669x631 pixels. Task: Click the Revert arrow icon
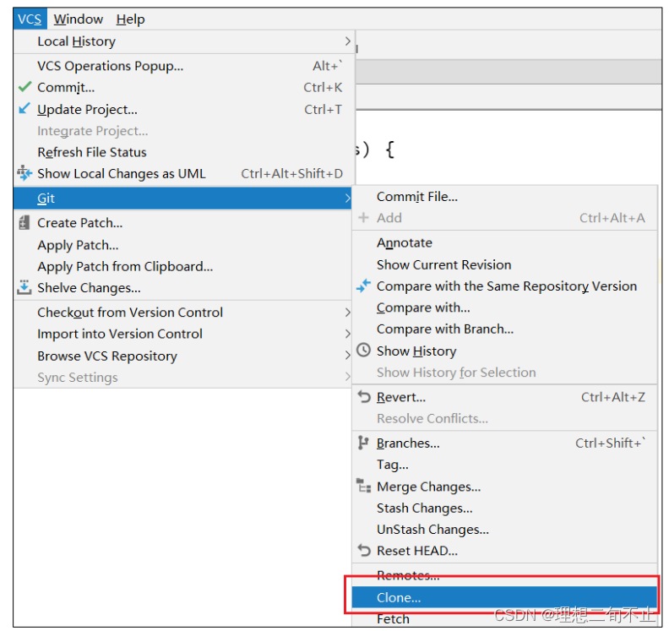click(364, 397)
